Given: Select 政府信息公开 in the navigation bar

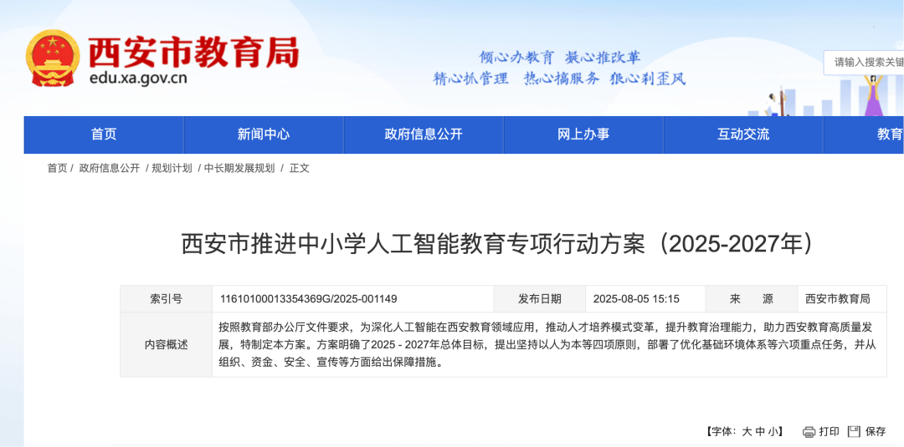Looking at the screenshot, I should click(424, 135).
